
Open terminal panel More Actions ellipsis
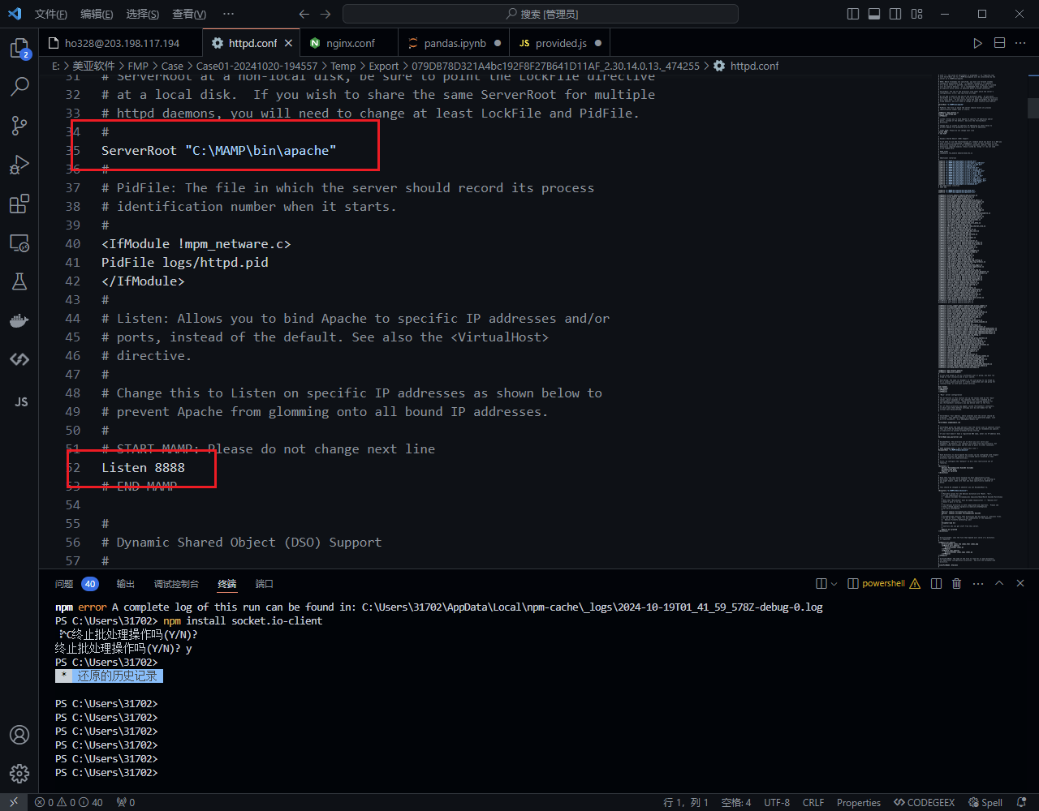977,583
